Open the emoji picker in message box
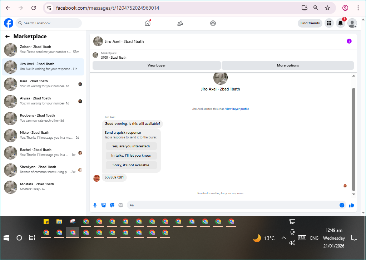 click(x=342, y=205)
